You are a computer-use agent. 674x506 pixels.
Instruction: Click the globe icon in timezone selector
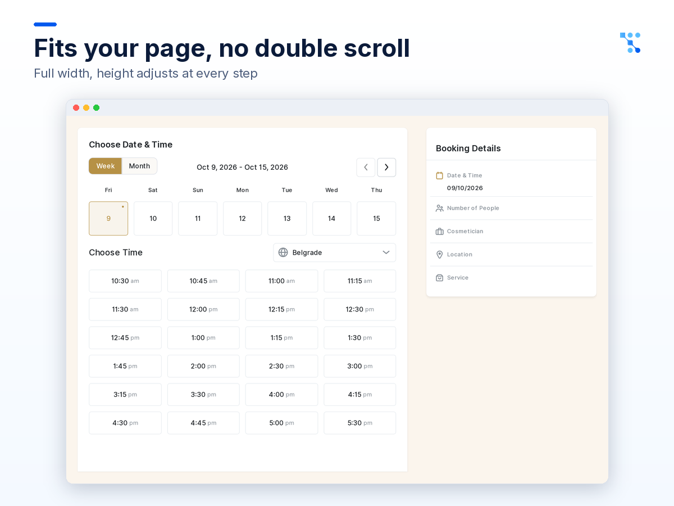[x=283, y=252]
